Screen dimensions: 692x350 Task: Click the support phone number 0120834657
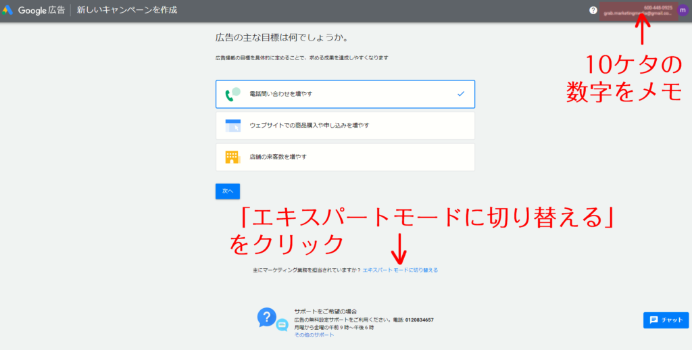tap(419, 320)
